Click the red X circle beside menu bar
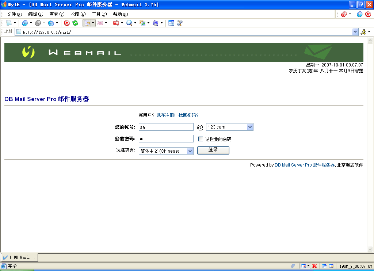The height and width of the screenshot is (271, 374). (x=368, y=14)
